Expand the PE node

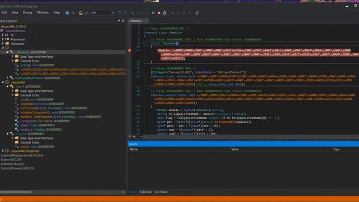click(x=3, y=35)
